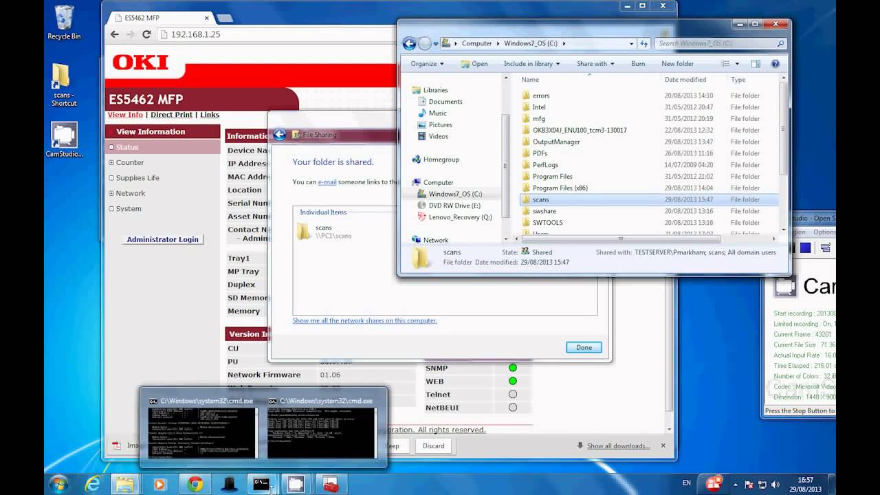
Task: Open Windows Explorer taskbar icon
Action: click(x=124, y=484)
